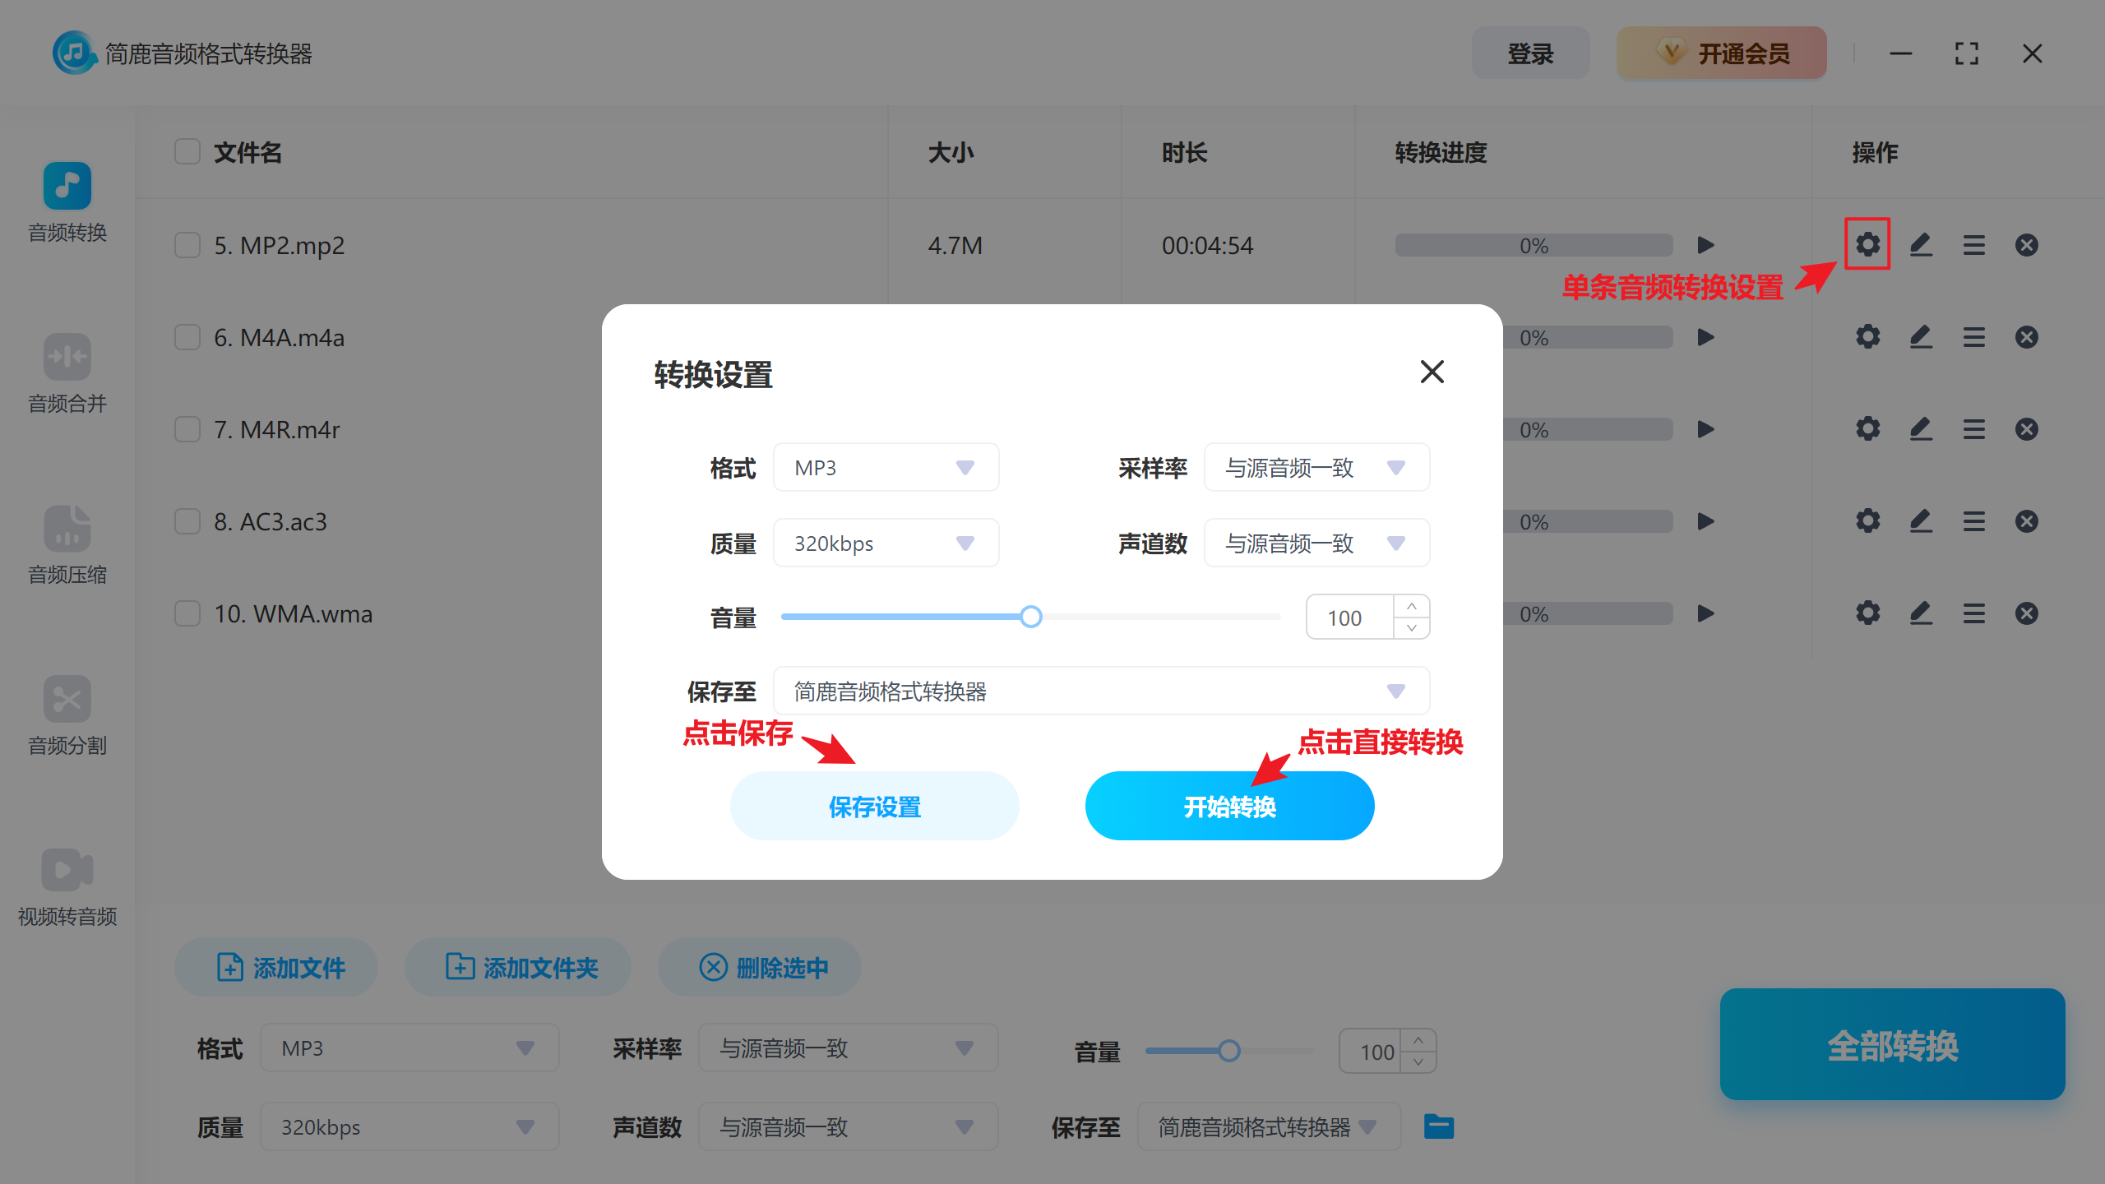Switch to 音频分割 mode
Screen dimensions: 2105x1184
point(67,716)
